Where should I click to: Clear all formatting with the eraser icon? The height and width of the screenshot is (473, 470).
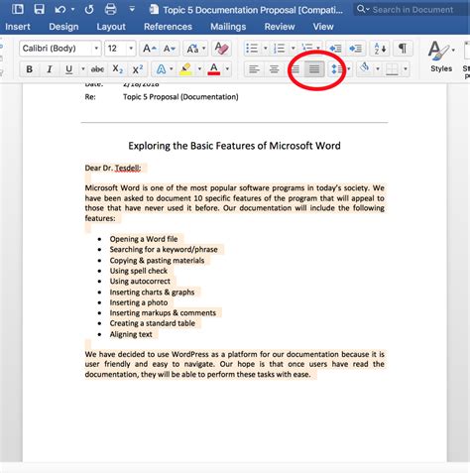221,49
